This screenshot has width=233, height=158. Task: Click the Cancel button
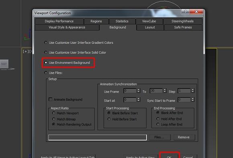[188, 156]
